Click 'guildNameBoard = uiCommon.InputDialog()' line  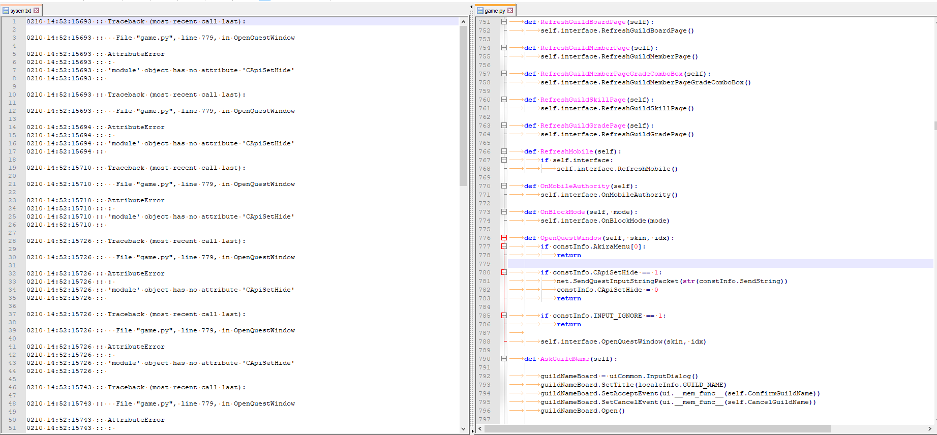pyautogui.click(x=619, y=376)
